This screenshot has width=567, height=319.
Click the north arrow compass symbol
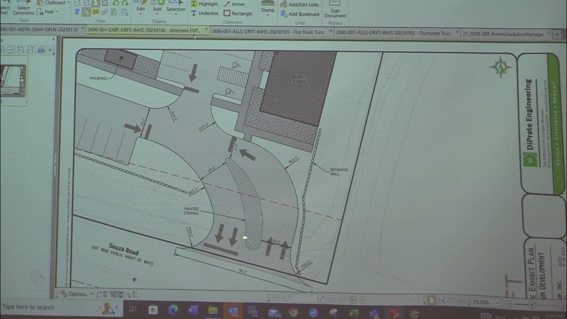point(501,67)
